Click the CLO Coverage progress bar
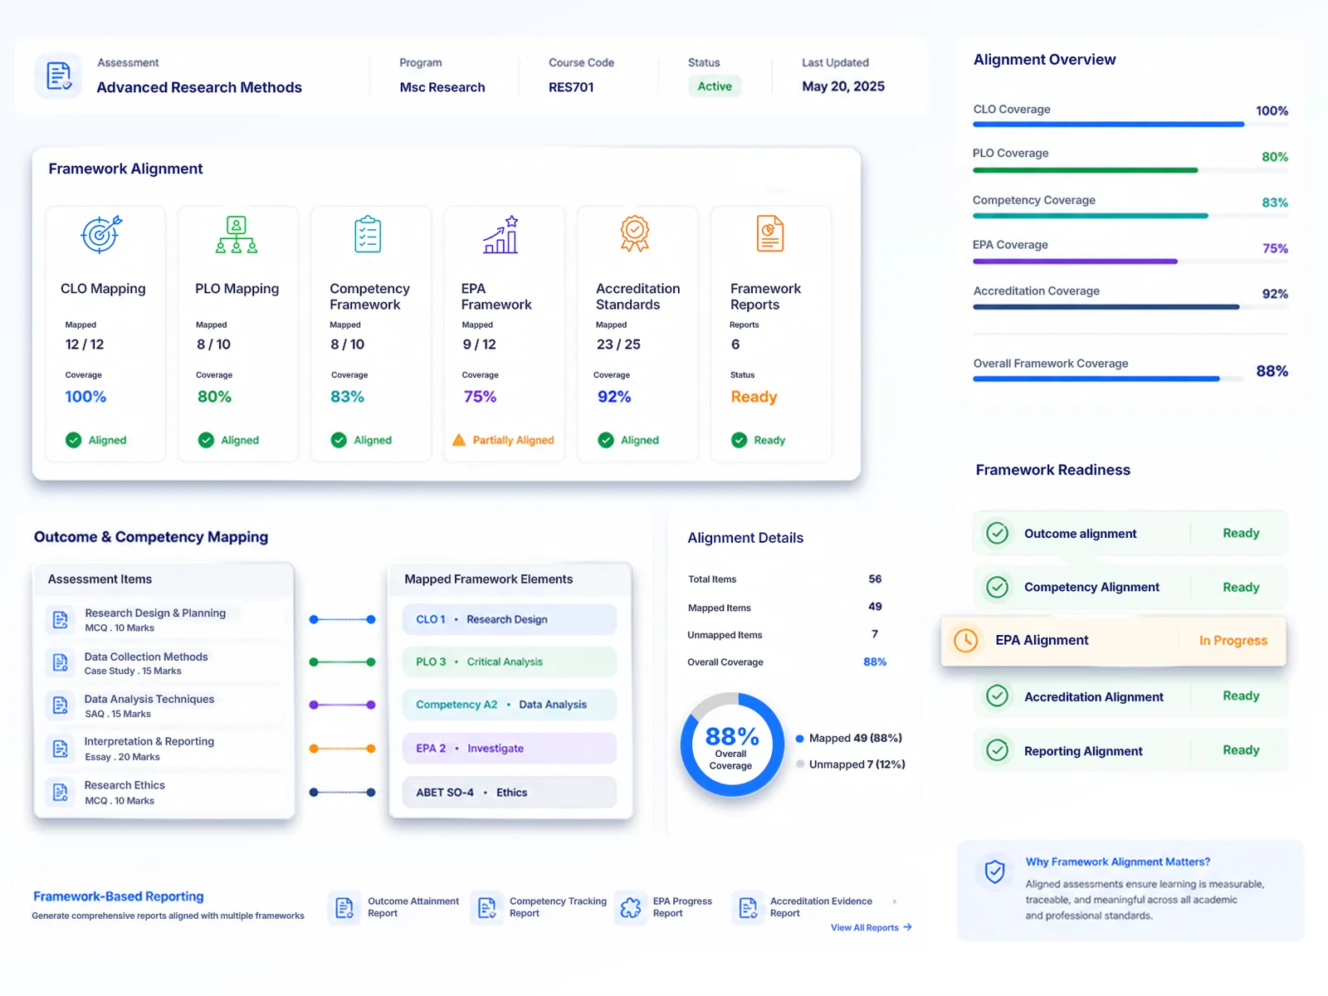This screenshot has height=996, width=1328. 1130,124
